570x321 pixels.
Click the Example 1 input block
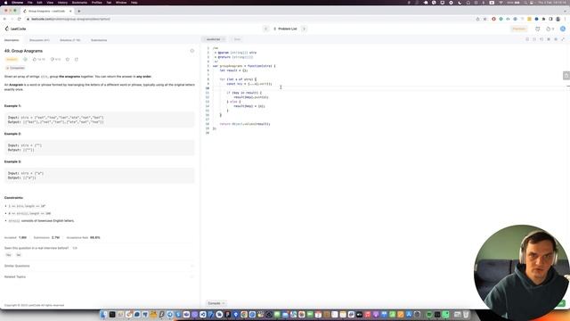(99, 119)
